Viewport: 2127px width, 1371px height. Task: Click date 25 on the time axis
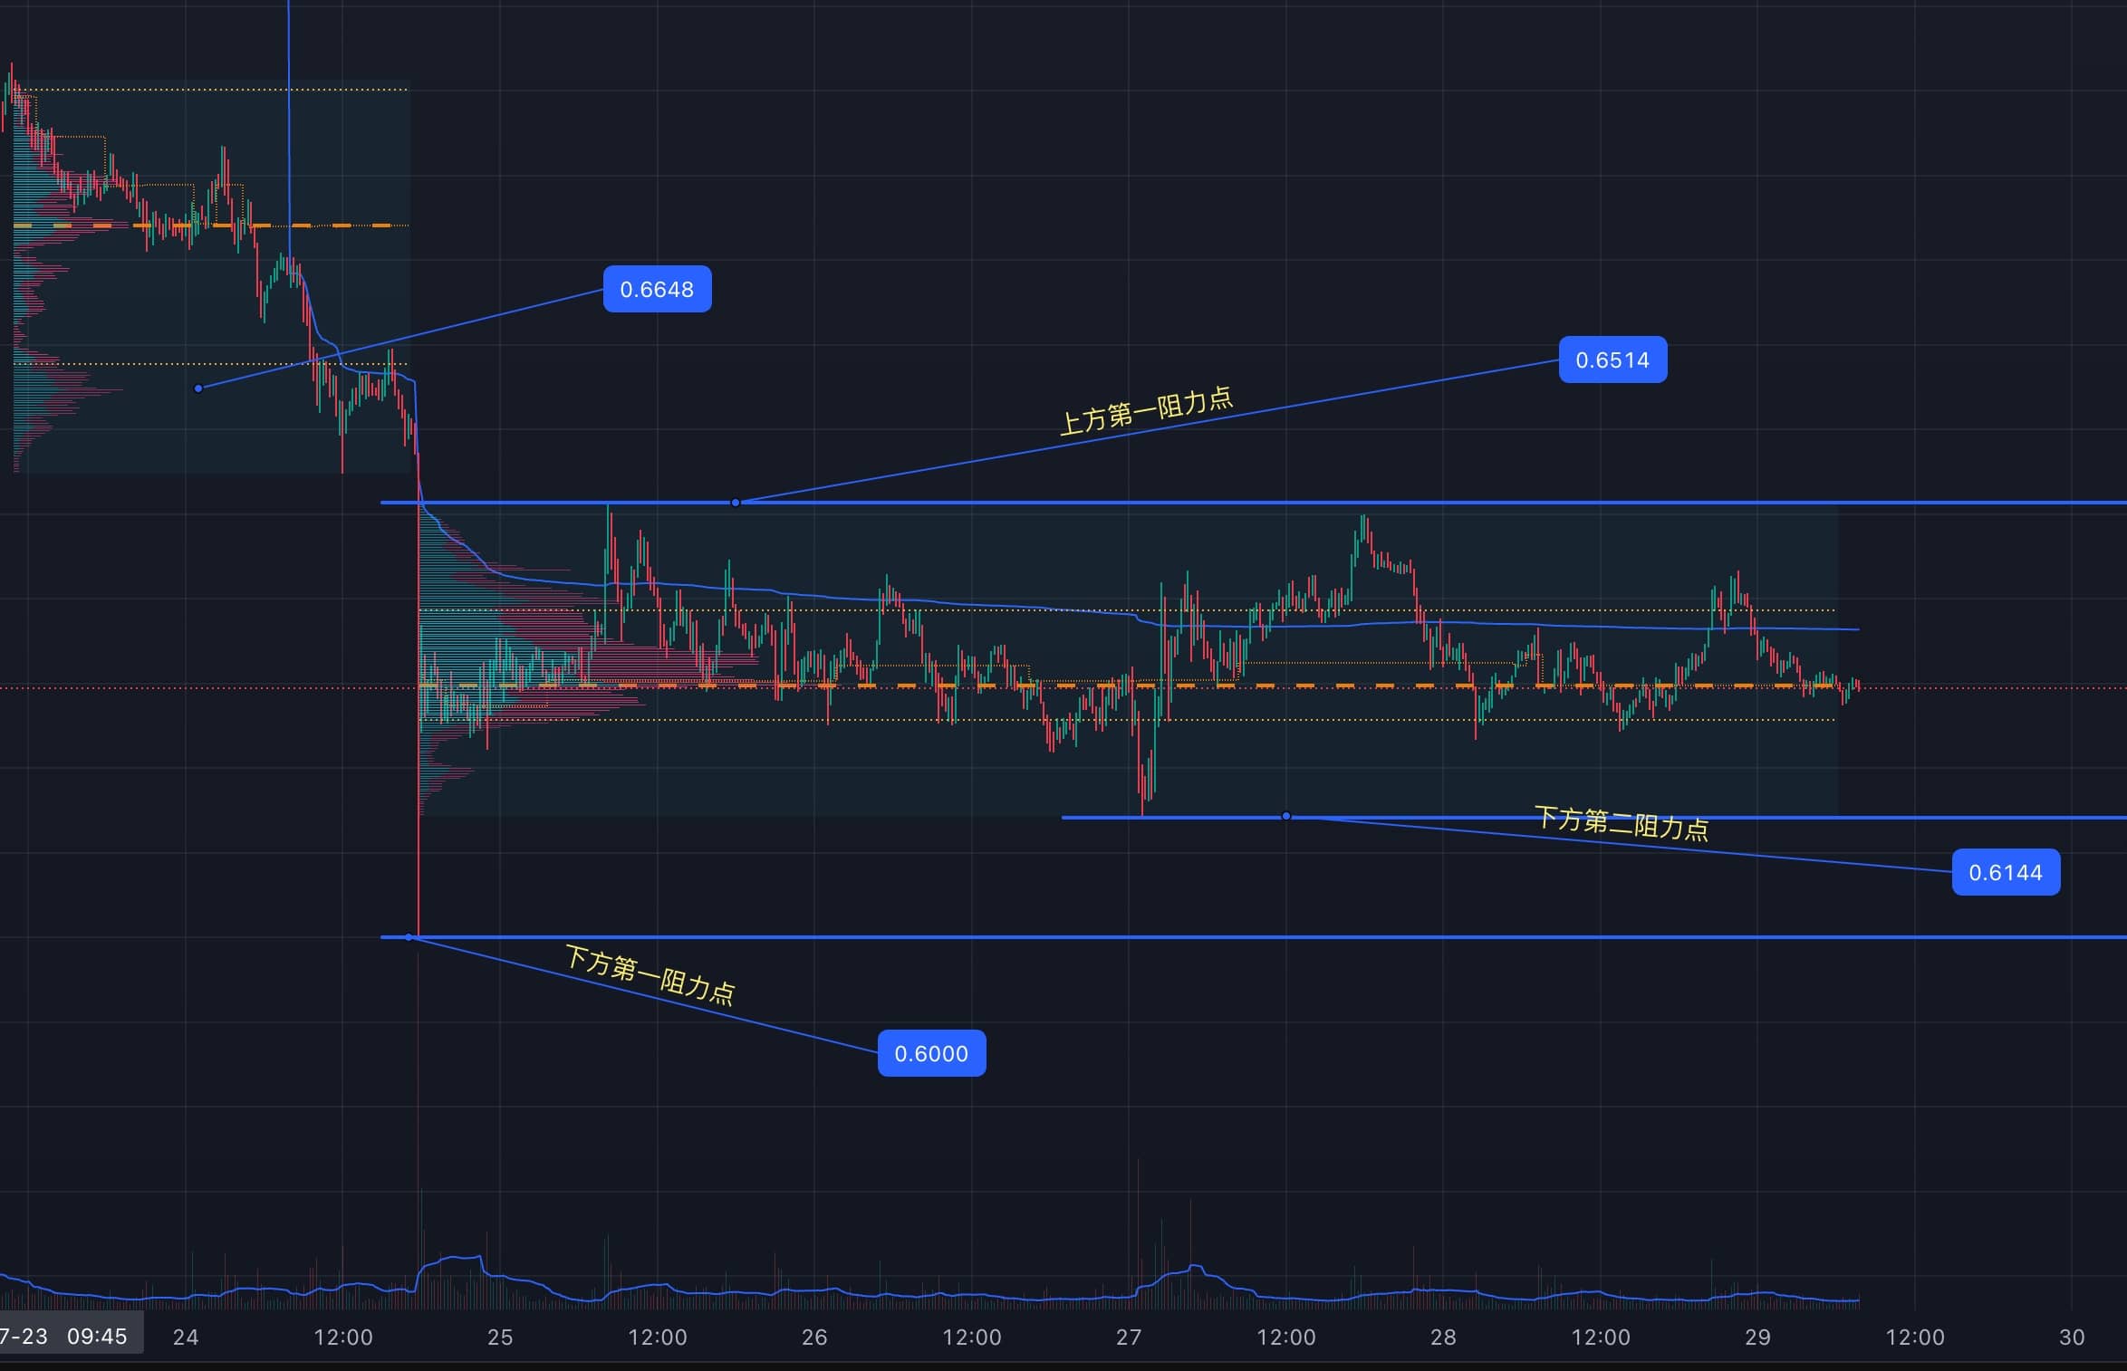[x=500, y=1337]
